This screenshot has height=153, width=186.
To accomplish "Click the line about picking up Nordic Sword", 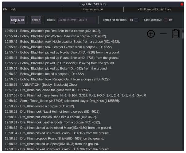I will tap(62, 52).
